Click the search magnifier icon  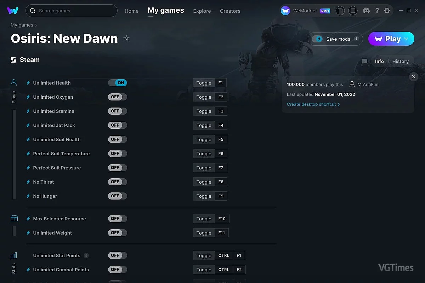33,11
